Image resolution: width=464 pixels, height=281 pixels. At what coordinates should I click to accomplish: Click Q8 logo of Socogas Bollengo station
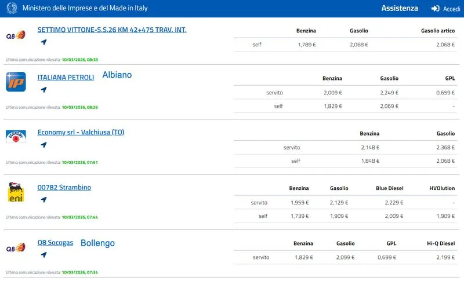click(16, 248)
